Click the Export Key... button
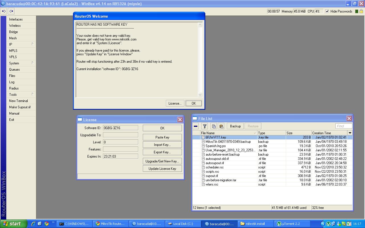This screenshot has width=365, height=228. tap(162, 152)
